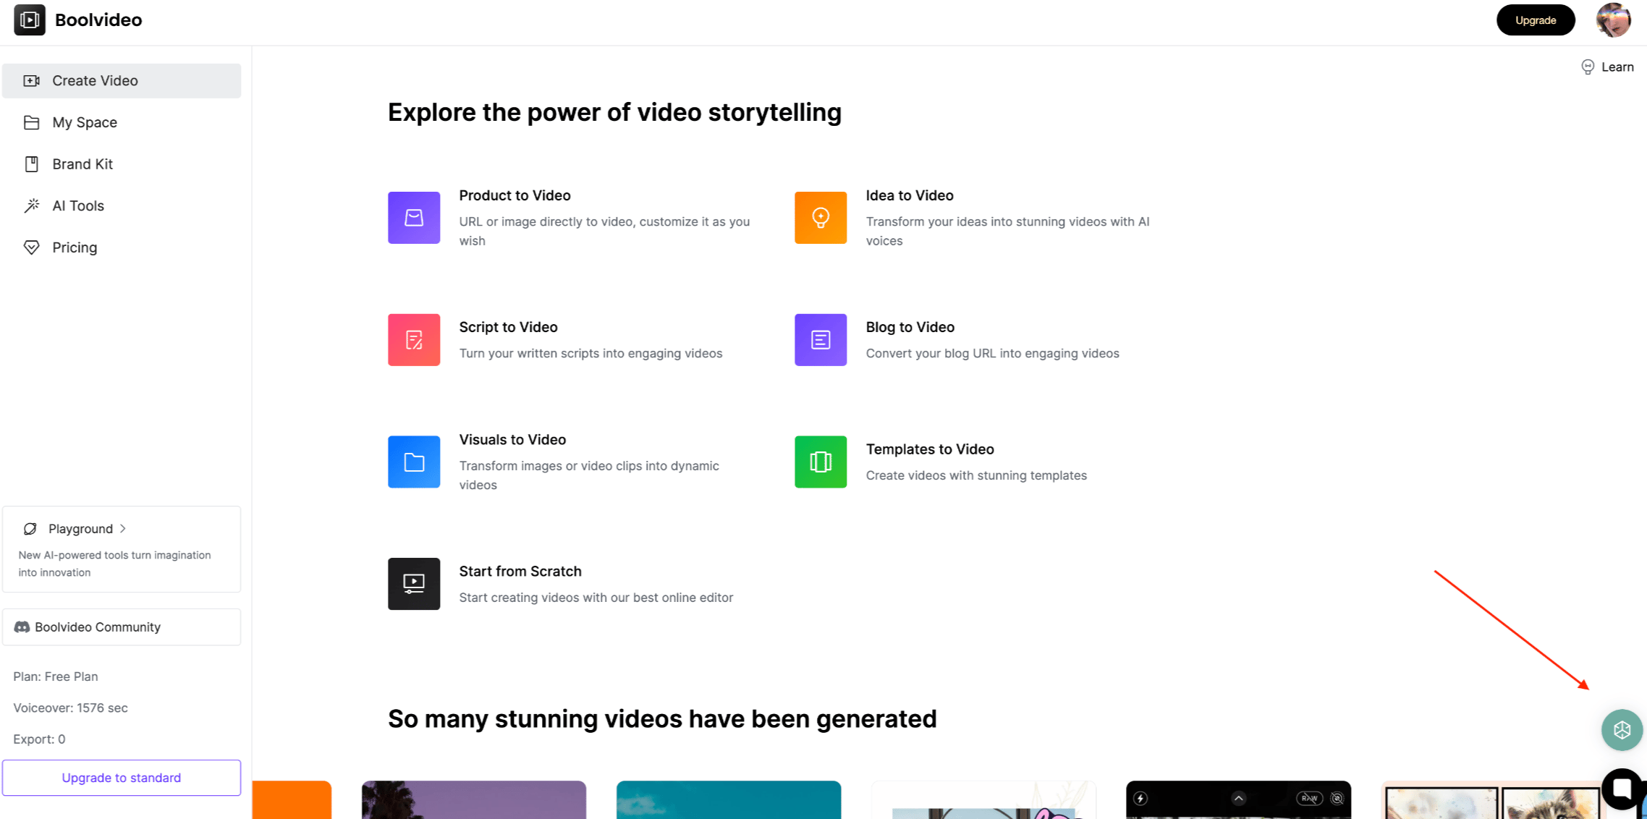This screenshot has height=819, width=1647.
Task: Click 'Start creating videos with our best online editor'
Action: (596, 598)
